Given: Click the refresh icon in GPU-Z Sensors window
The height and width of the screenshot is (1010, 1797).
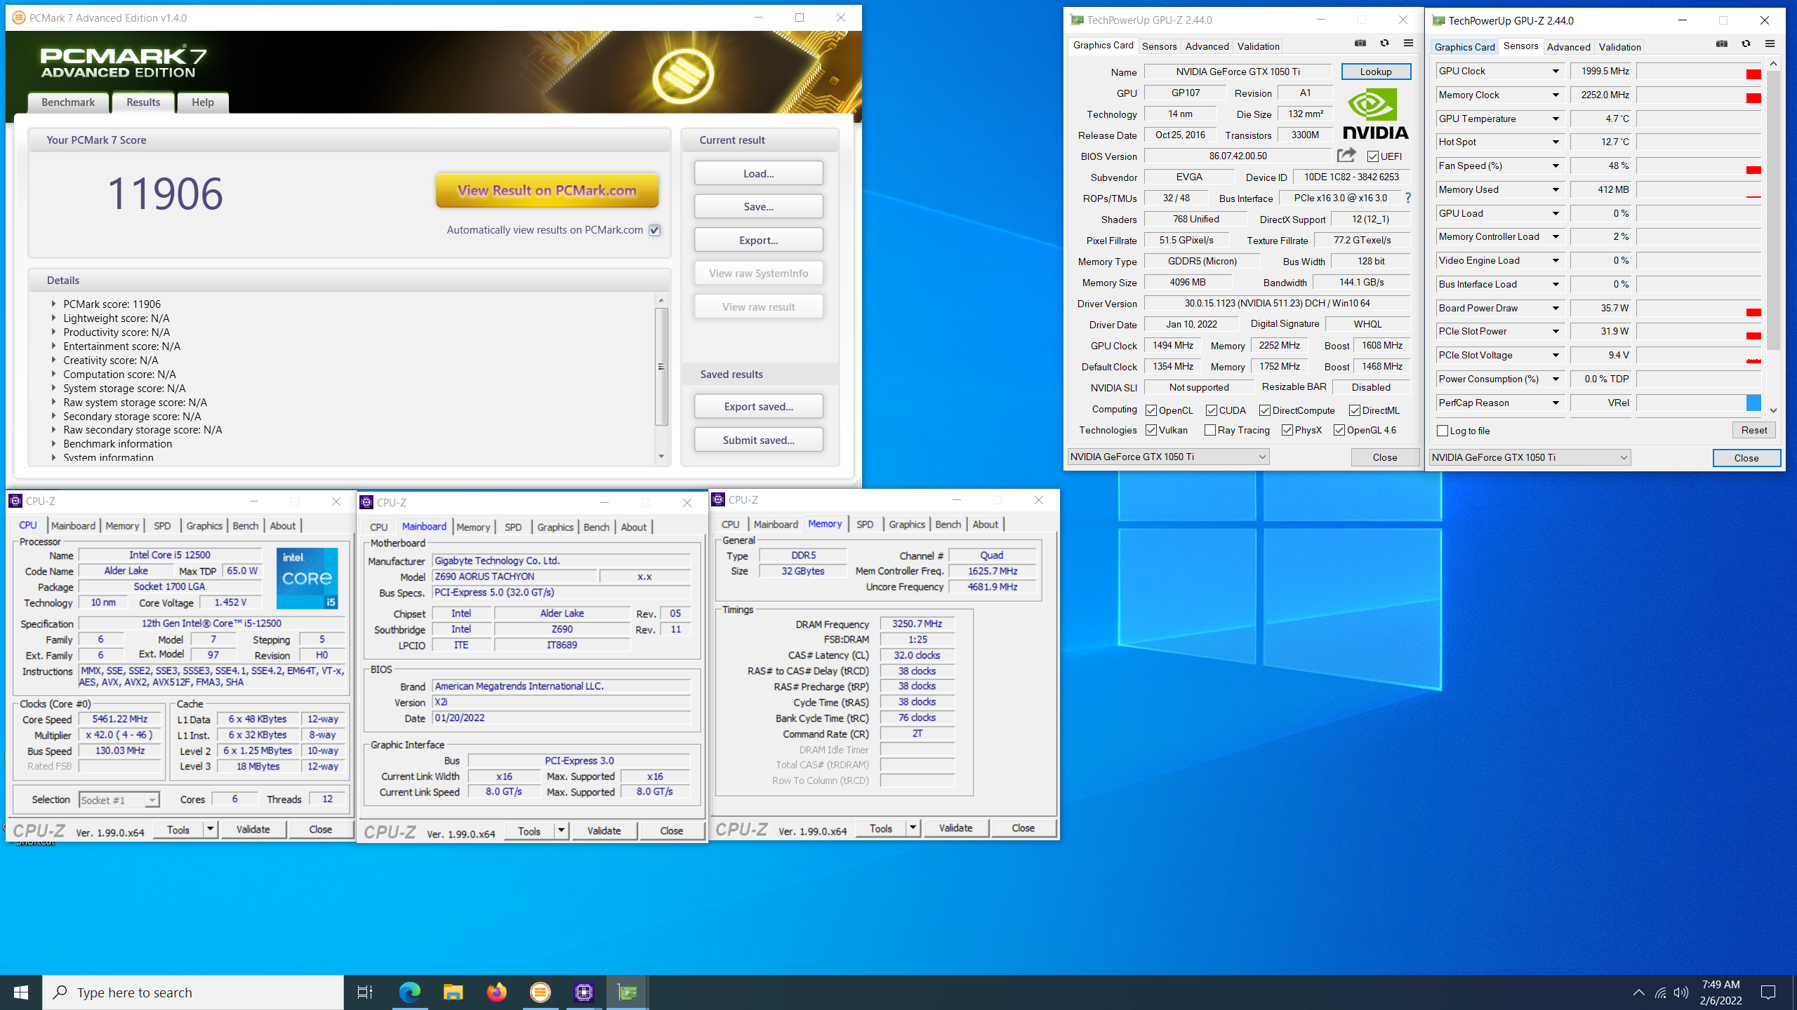Looking at the screenshot, I should [x=1746, y=44].
